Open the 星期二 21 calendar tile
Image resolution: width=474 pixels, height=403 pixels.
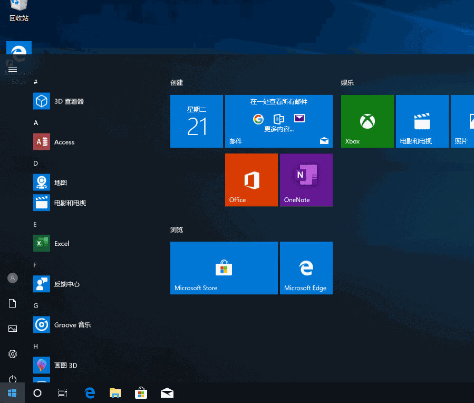coord(196,121)
